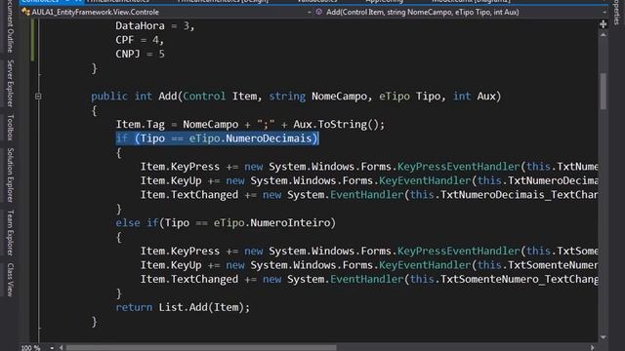Click the horizontal scrollbar right arrow
This screenshot has width=625, height=351.
click(x=593, y=348)
